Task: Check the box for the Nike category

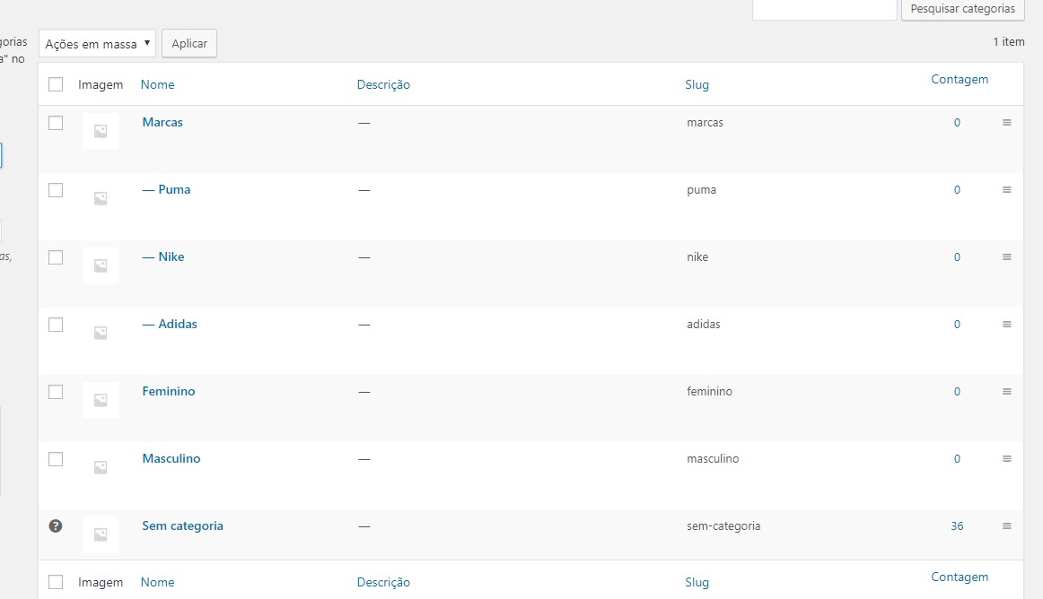Action: (x=56, y=257)
